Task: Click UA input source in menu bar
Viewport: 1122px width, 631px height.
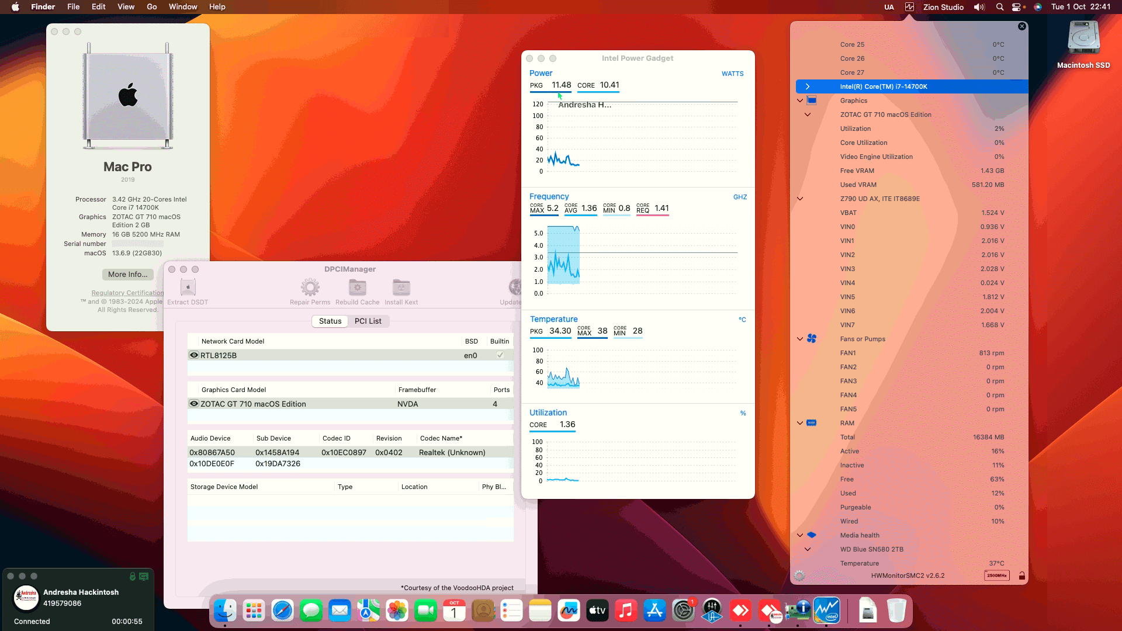Action: point(889,7)
